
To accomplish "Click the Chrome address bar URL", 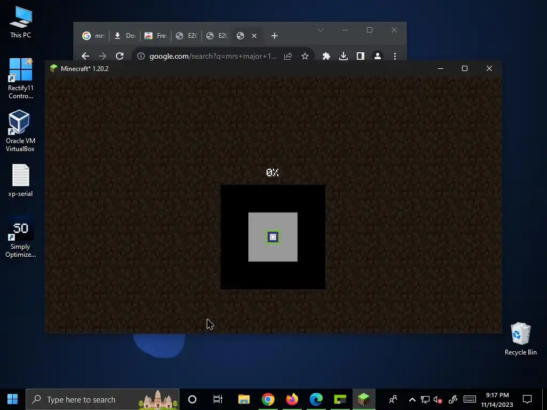I will pos(213,56).
